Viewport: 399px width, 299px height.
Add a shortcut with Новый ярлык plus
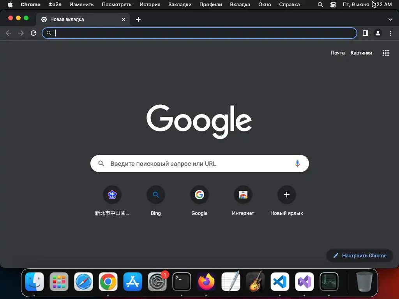(287, 201)
